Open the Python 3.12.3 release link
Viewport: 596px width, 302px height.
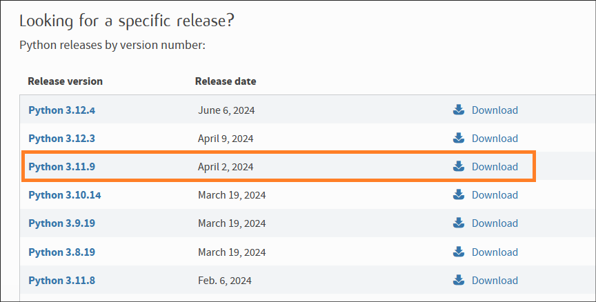61,139
